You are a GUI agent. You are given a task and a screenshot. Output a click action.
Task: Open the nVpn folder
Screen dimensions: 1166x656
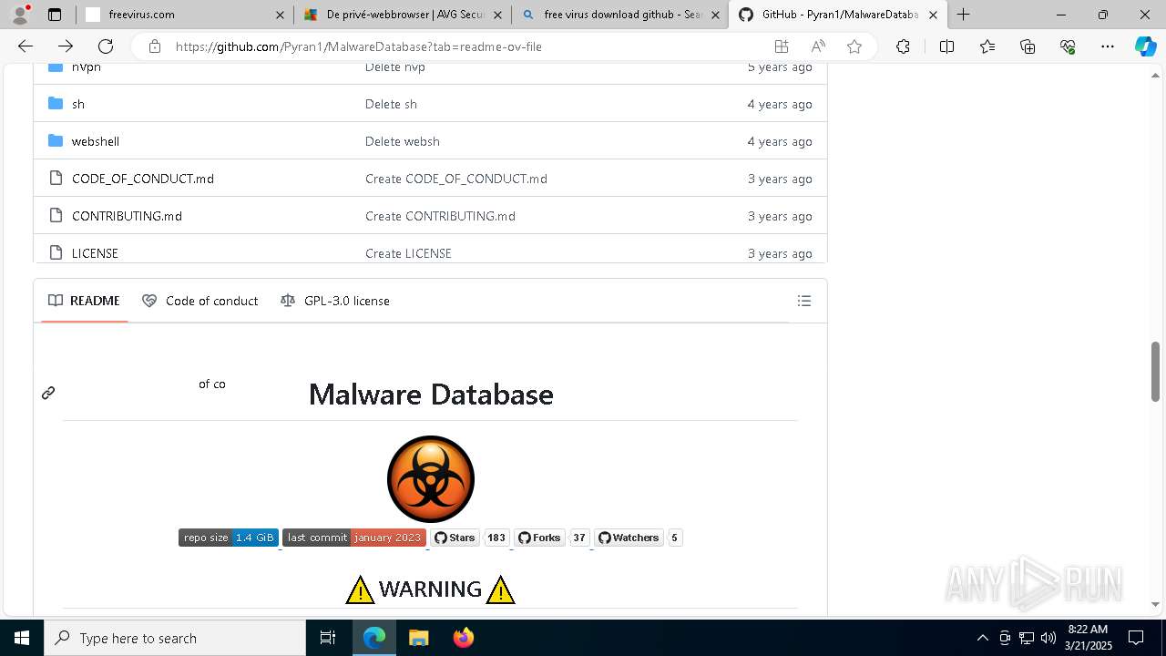pos(87,67)
